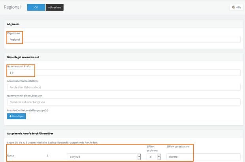Focus the Ziffern voranstellen field with 004930
Screen dimensions: 245x162
[203, 156]
